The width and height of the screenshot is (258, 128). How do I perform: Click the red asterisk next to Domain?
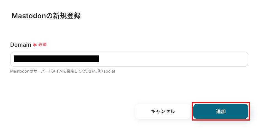pyautogui.click(x=35, y=45)
